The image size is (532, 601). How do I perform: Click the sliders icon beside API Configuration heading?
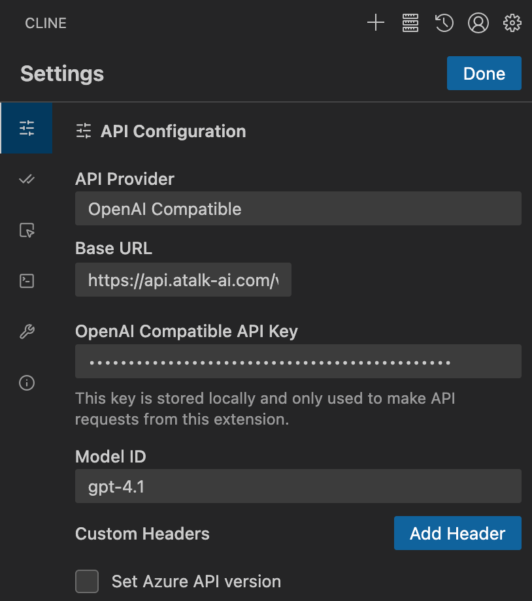pos(84,131)
